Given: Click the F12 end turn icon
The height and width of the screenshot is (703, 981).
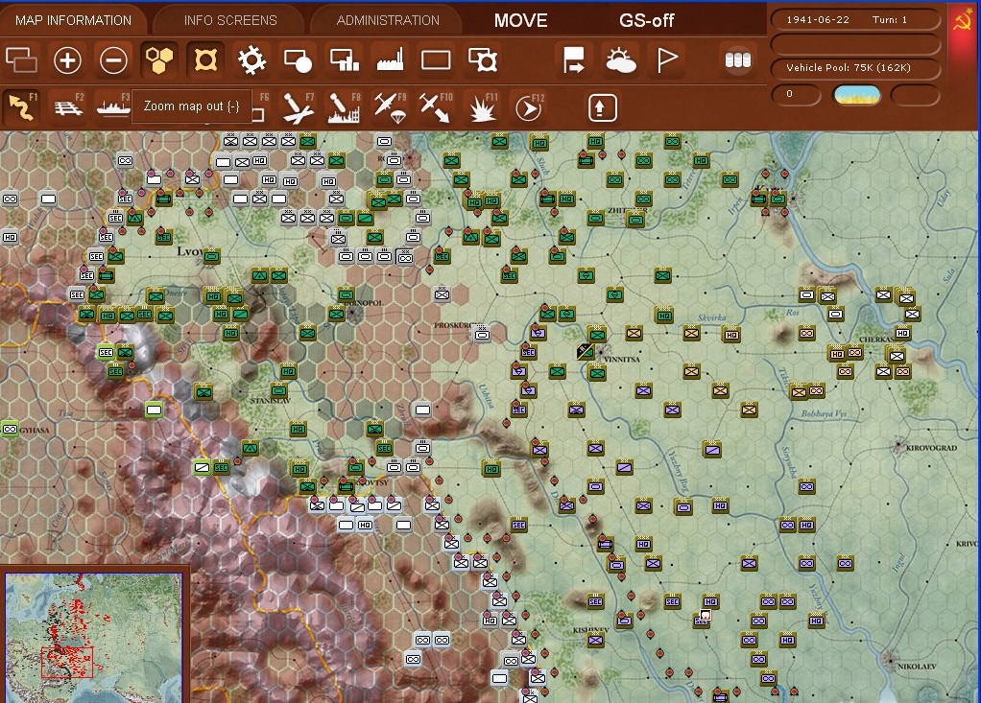Looking at the screenshot, I should [x=529, y=107].
